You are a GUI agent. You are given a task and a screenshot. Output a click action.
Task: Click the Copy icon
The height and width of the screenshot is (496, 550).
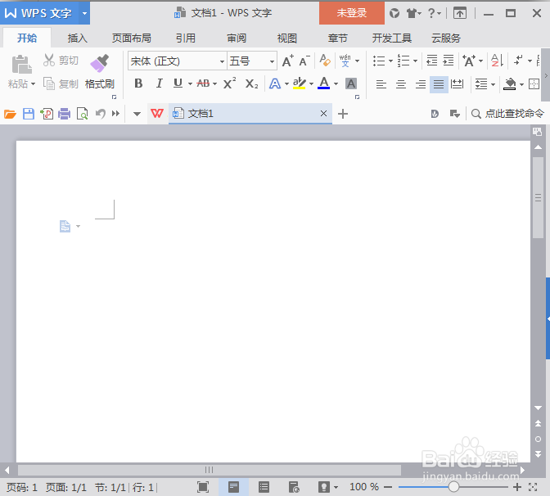tap(49, 83)
